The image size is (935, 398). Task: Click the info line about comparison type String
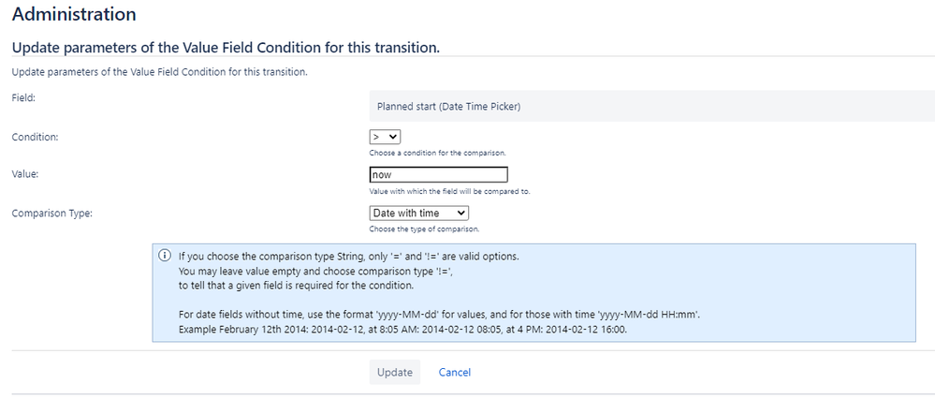point(349,257)
